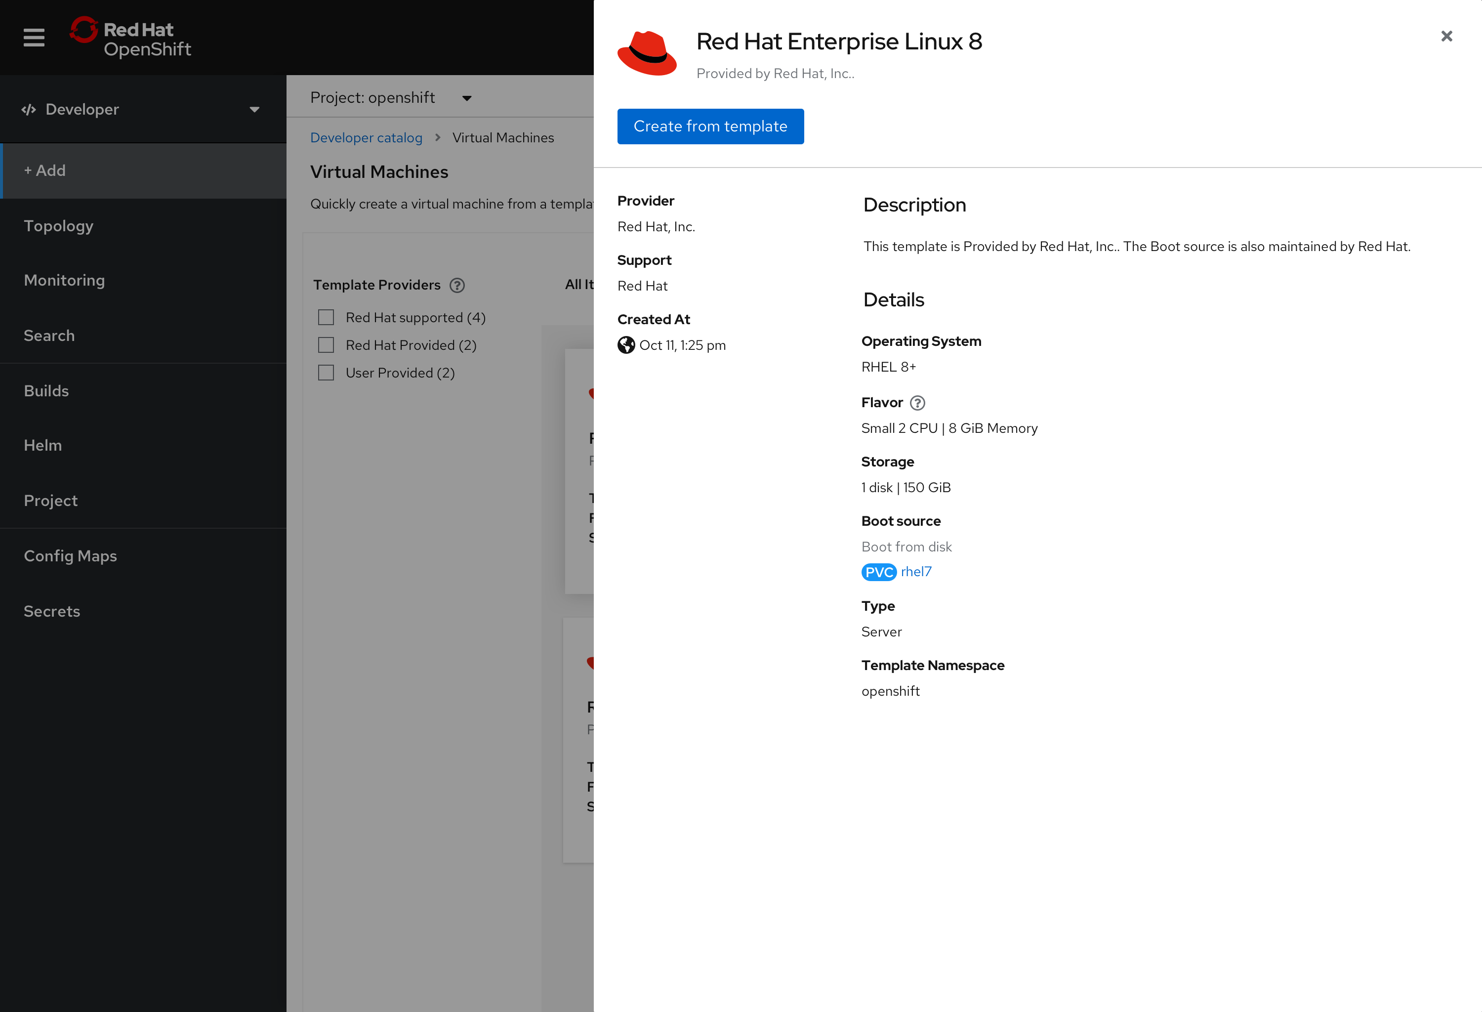
Task: Toggle the Red Hat supported checkbox
Action: point(326,318)
